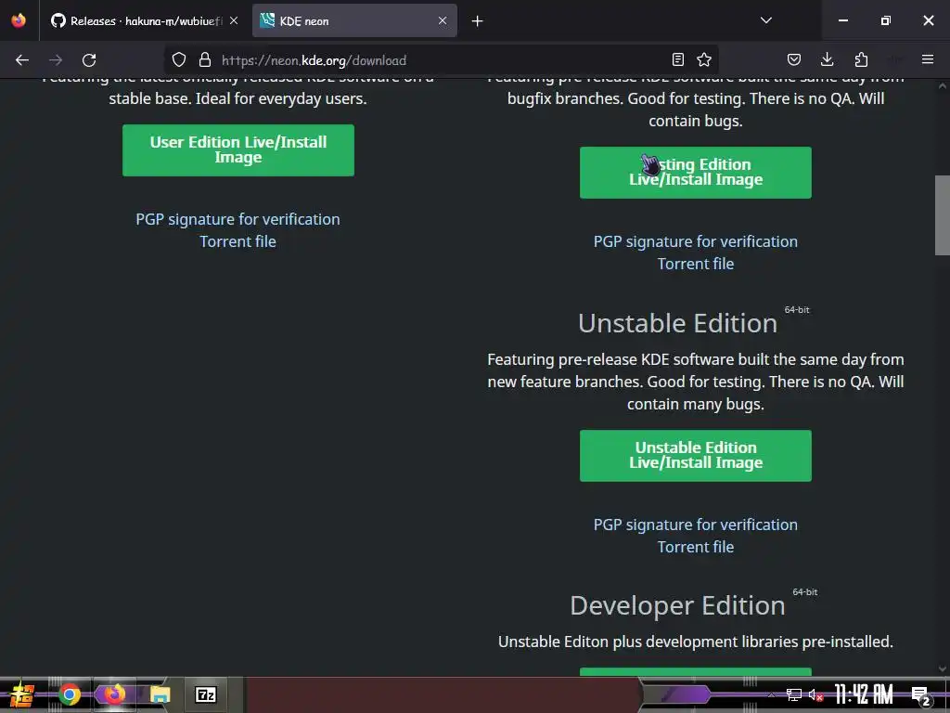Viewport: 950px width, 713px height.
Task: Click the muted volume tray icon
Action: [x=816, y=694]
